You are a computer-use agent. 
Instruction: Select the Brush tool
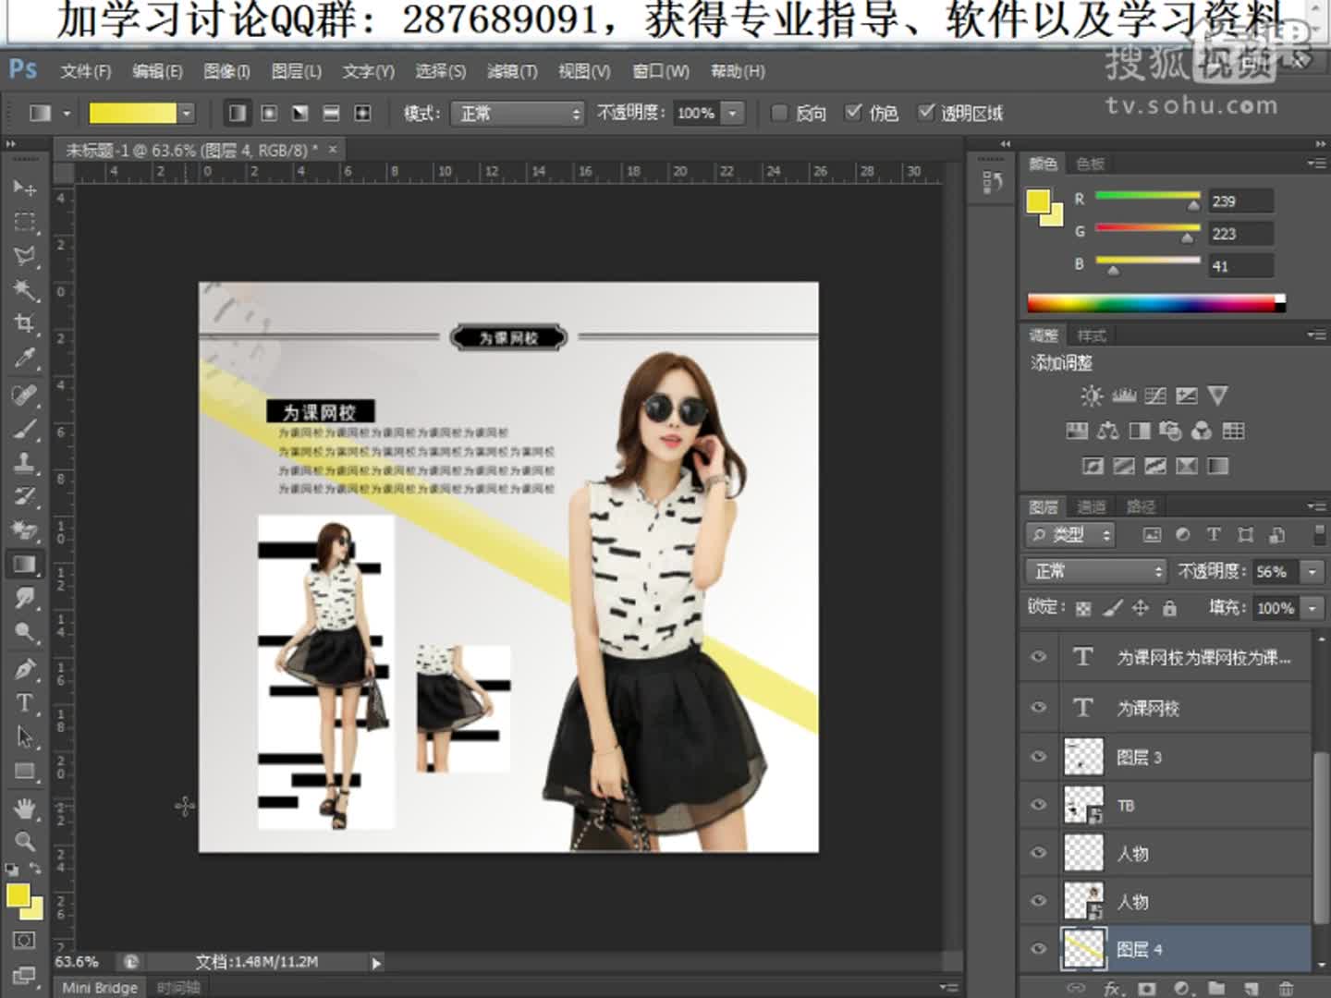click(x=25, y=430)
